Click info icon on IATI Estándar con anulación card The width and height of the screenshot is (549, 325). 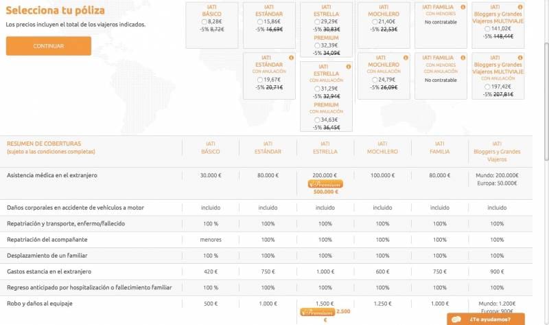(x=291, y=58)
